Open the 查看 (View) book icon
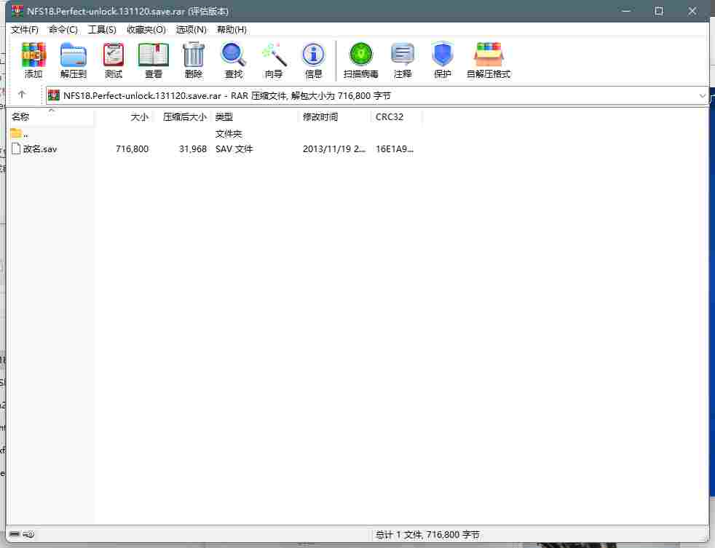 click(154, 60)
